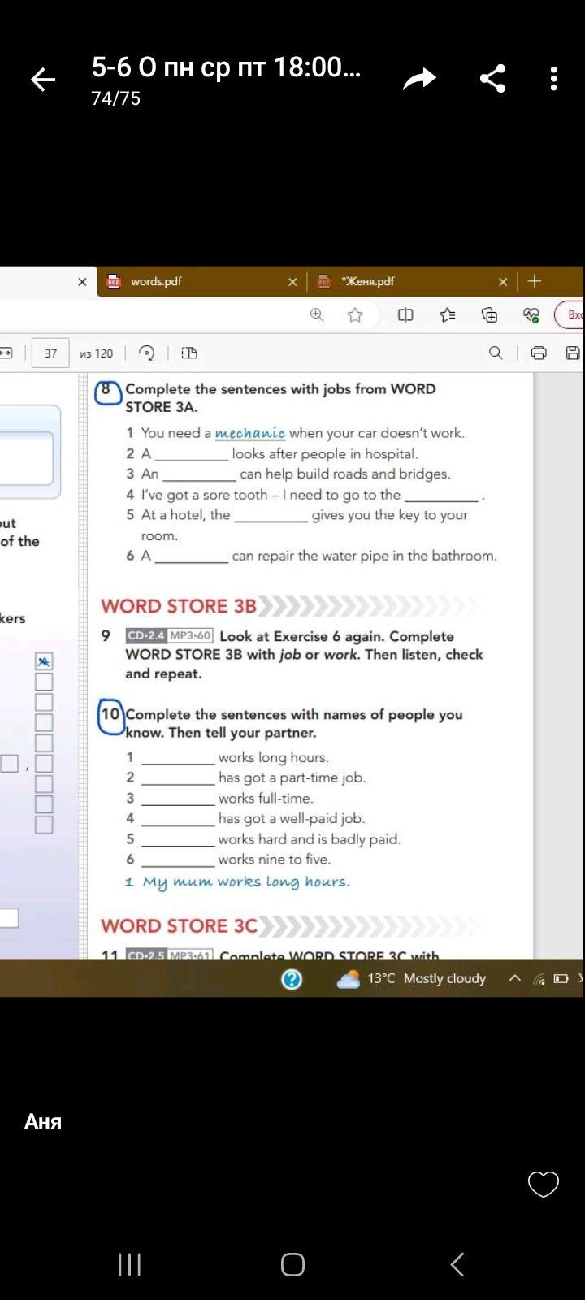Print the PDF using printer icon

(x=539, y=353)
